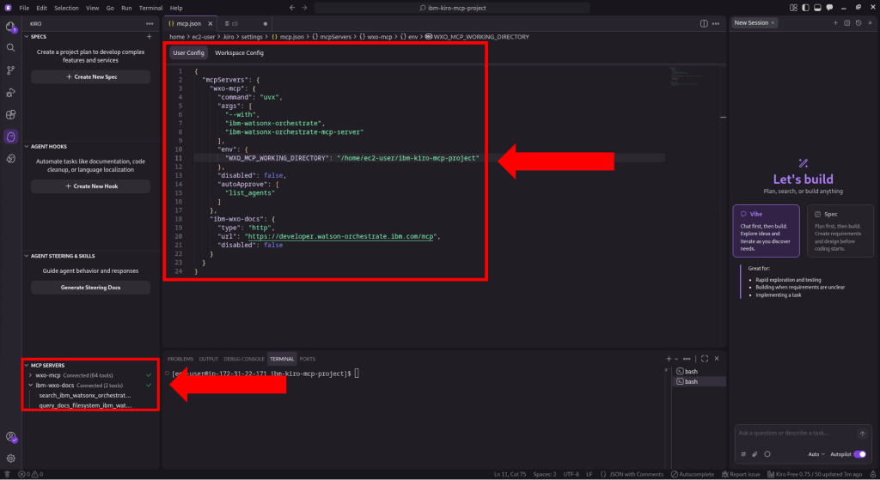Toggle the chat panel from the title bar
Screen dimensions: 880x480
click(x=829, y=8)
